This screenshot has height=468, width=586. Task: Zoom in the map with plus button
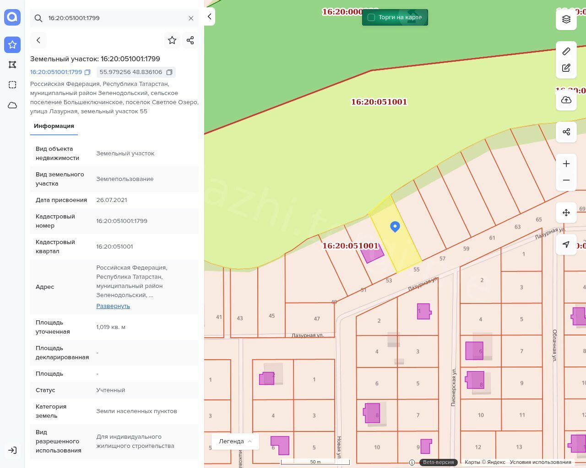point(566,164)
